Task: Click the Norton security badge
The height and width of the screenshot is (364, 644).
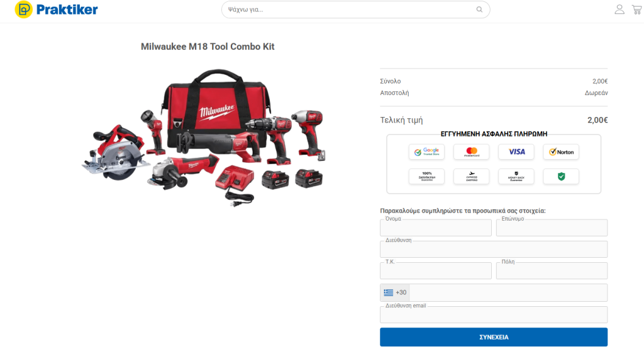Action: [561, 152]
